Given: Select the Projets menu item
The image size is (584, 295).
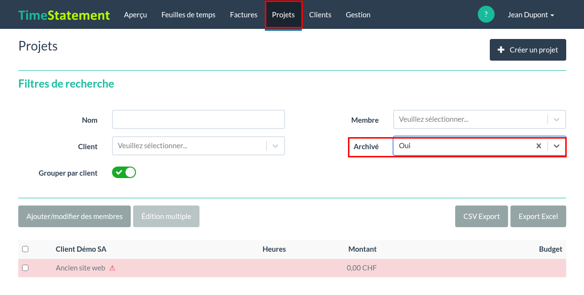Looking at the screenshot, I should (284, 15).
